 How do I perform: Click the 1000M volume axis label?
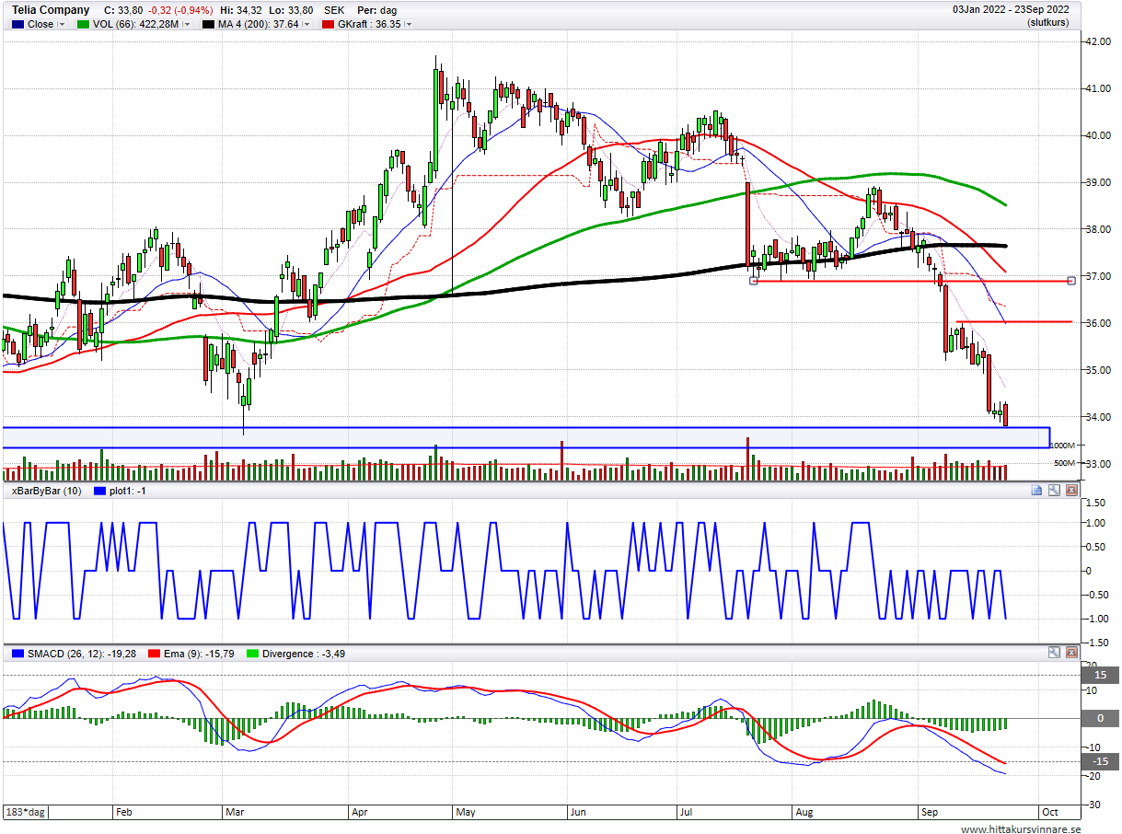tap(1063, 445)
